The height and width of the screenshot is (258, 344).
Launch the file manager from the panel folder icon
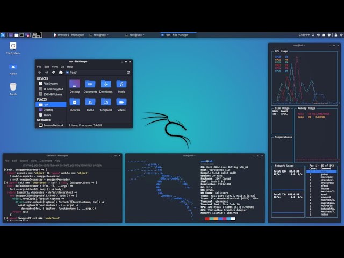pos(16,35)
